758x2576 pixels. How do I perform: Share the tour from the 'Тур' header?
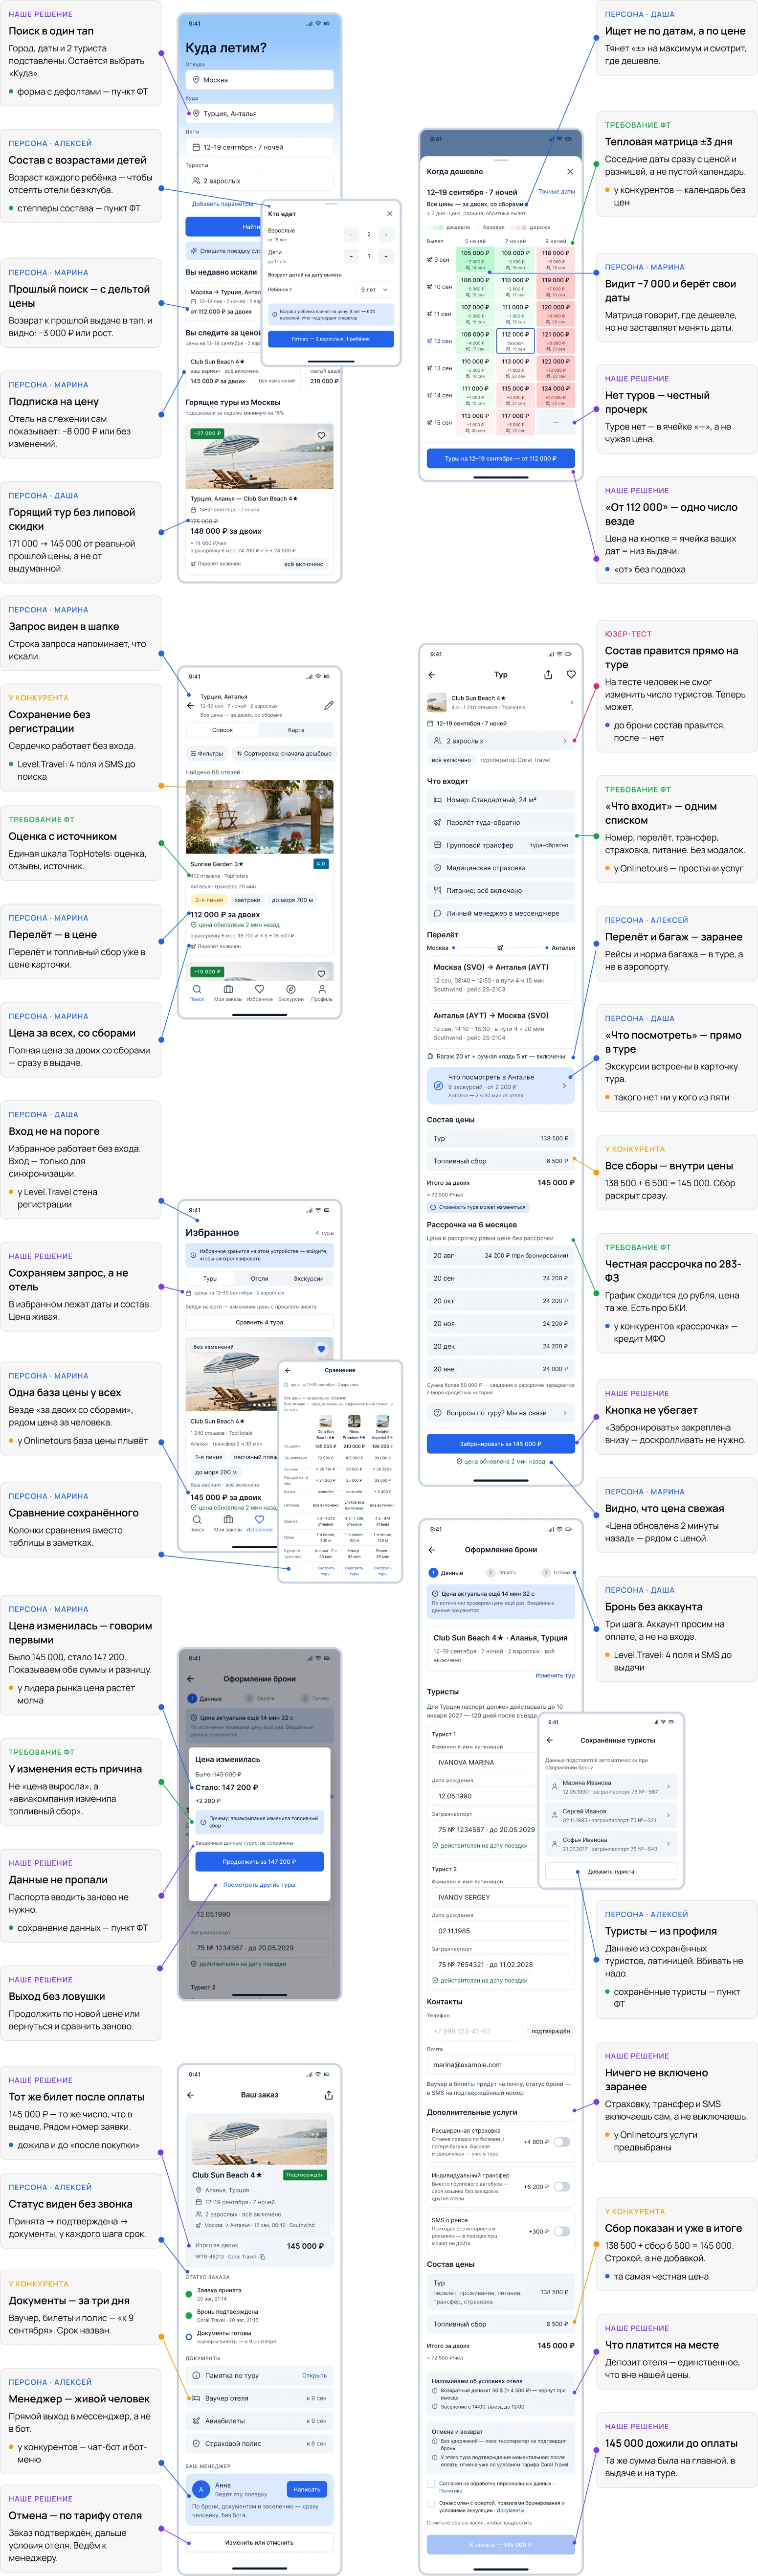pyautogui.click(x=548, y=675)
